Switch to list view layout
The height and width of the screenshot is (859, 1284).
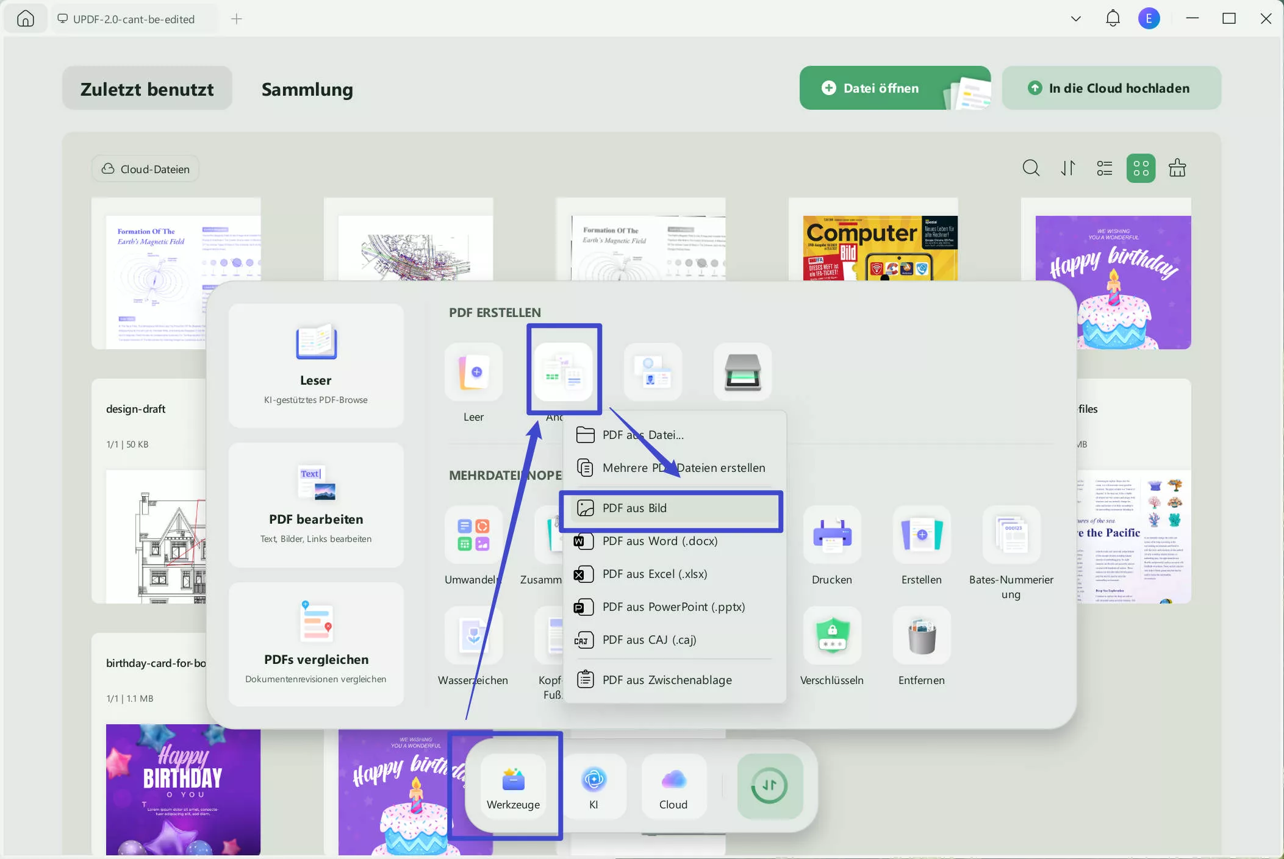pos(1104,168)
